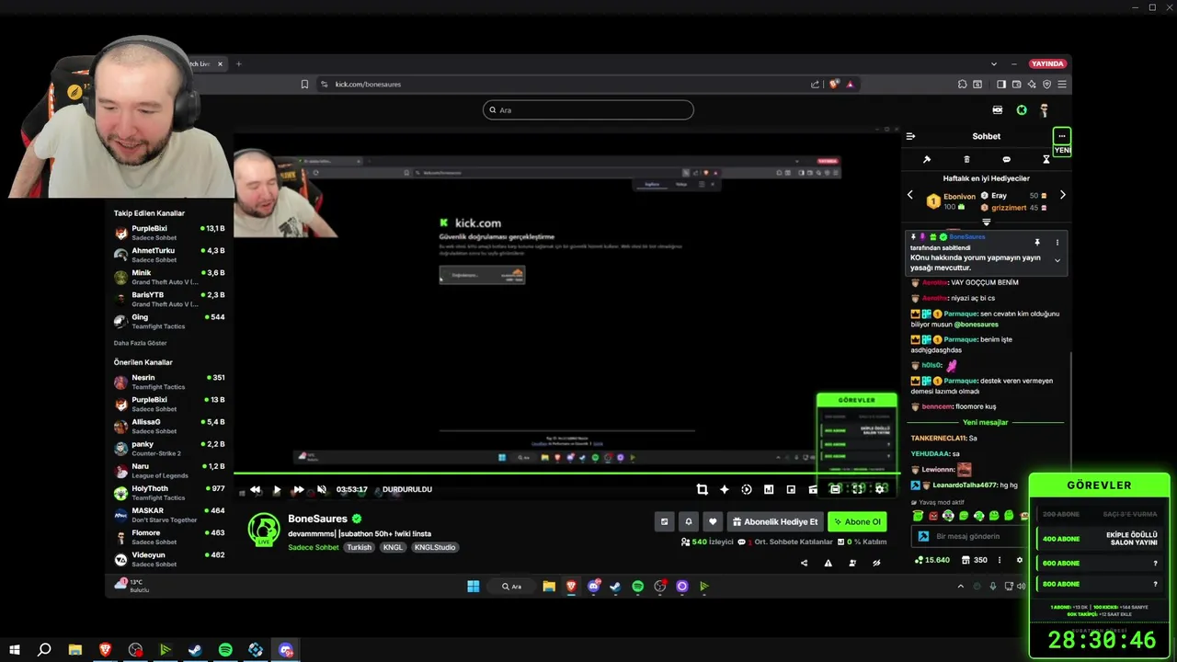The image size is (1177, 662).
Task: Open the Nesrin recommended channel
Action: coord(169,382)
